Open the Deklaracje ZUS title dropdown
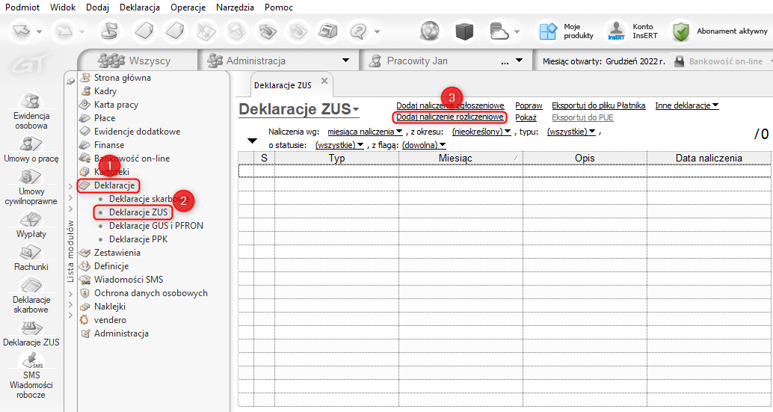Viewport: 773px width, 412px height. coord(355,109)
